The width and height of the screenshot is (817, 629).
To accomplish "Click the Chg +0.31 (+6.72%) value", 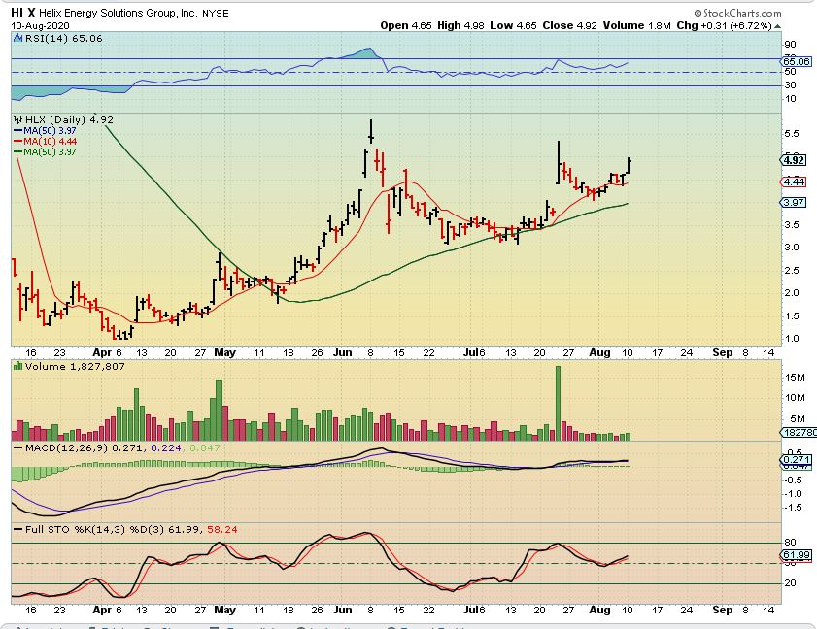I will (724, 25).
